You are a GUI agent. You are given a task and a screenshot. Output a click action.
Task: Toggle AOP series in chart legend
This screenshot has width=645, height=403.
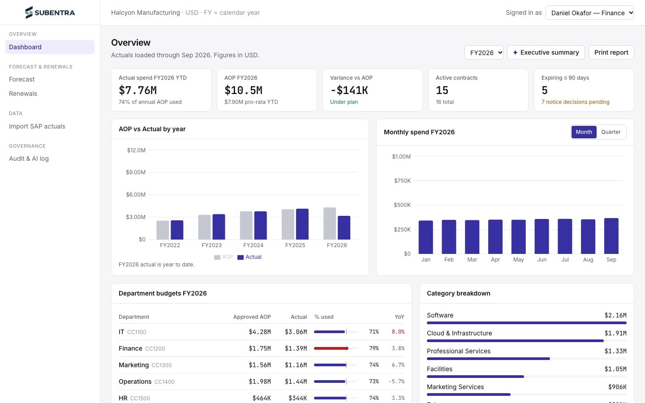tap(224, 257)
